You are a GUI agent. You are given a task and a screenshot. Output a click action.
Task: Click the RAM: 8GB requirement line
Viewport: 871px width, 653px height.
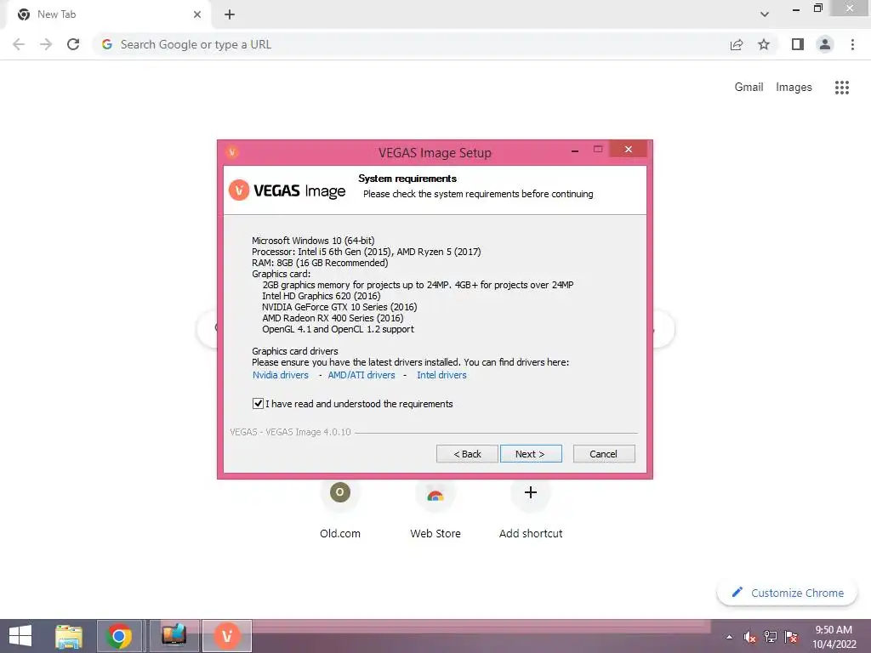point(320,263)
